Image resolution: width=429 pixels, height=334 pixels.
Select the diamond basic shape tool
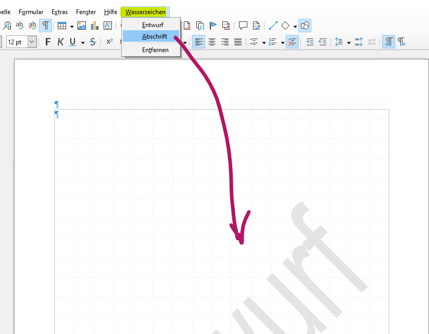tap(285, 26)
